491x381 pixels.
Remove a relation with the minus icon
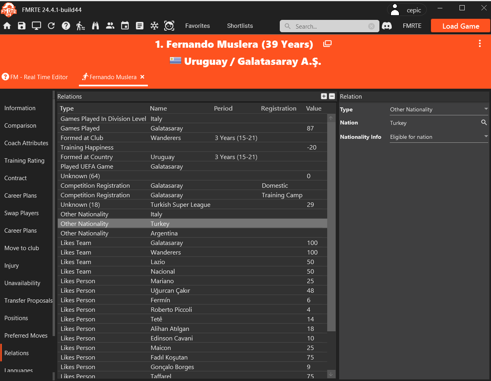(x=332, y=96)
